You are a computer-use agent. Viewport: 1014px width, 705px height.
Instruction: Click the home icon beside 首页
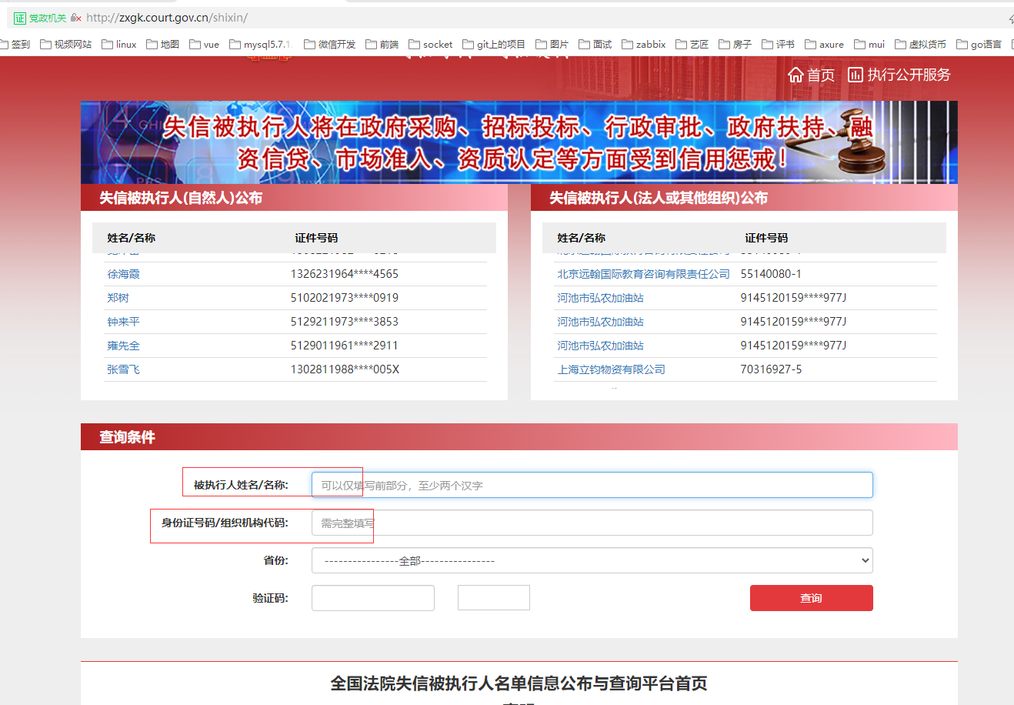[796, 74]
